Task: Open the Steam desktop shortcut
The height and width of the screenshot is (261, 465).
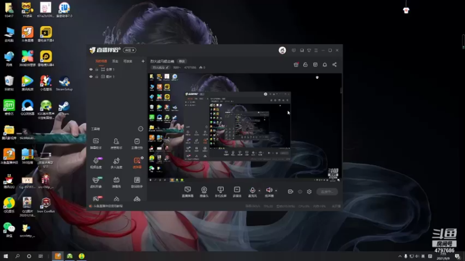Action: tap(64, 108)
